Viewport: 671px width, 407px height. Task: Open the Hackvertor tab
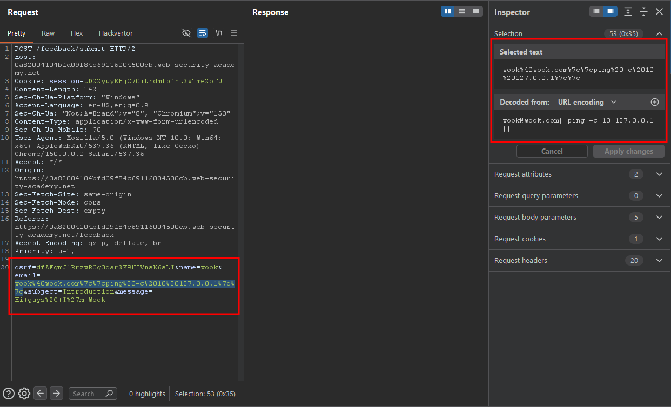pos(116,33)
